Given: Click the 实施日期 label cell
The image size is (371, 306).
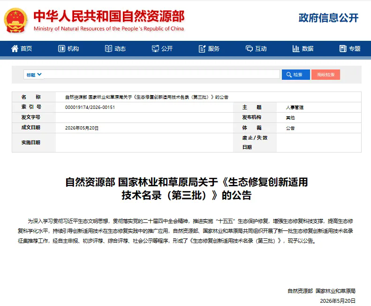Looking at the screenshot, I should pos(34,143).
